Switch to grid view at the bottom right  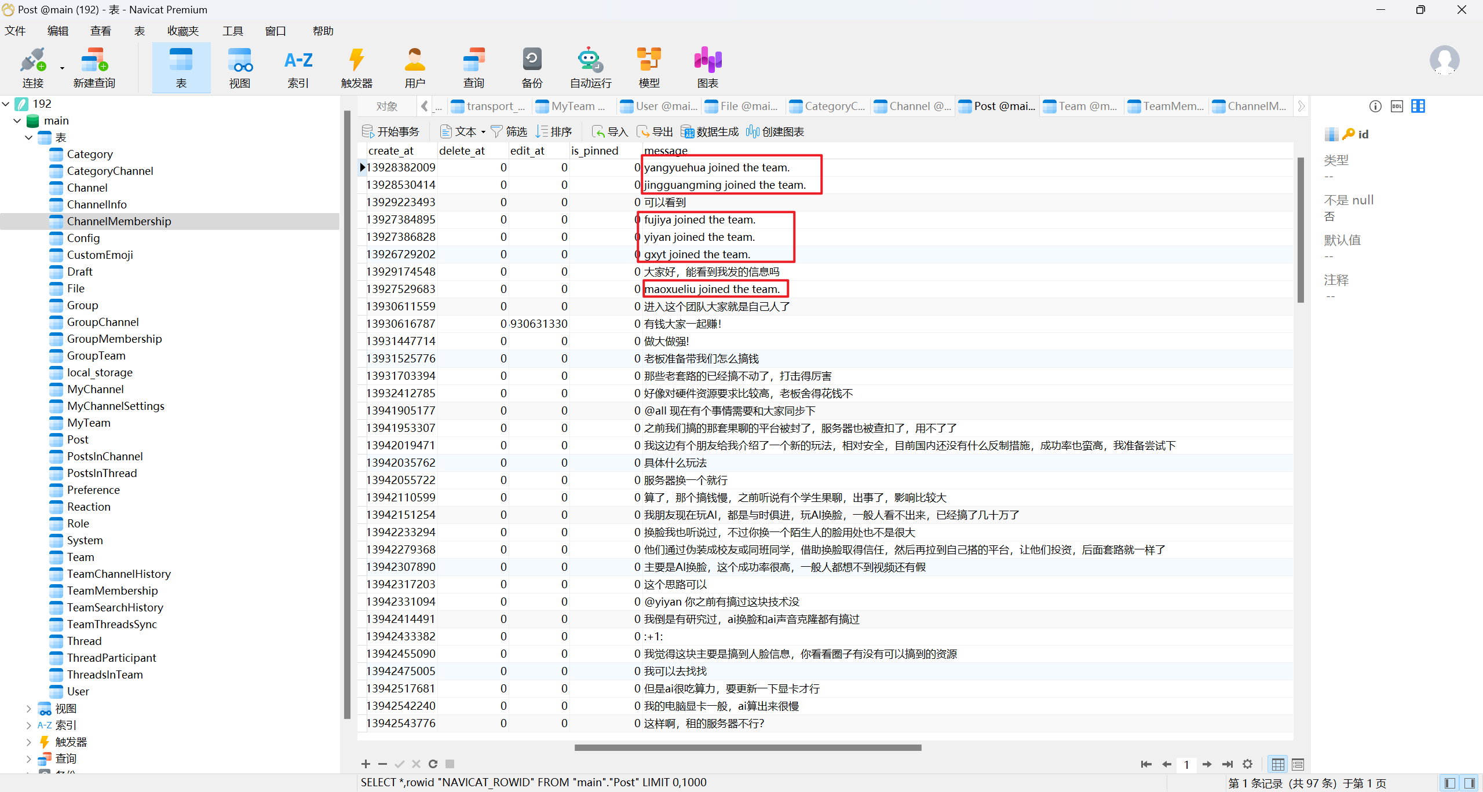[1278, 765]
